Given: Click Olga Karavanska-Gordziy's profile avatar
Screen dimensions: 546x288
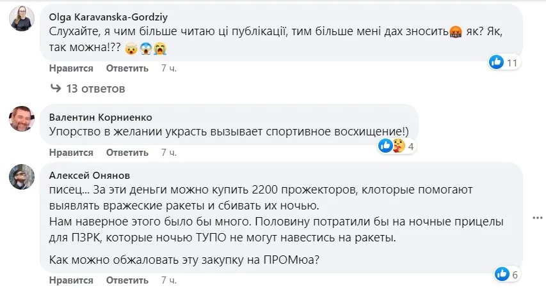Looking at the screenshot, I should point(22,19).
